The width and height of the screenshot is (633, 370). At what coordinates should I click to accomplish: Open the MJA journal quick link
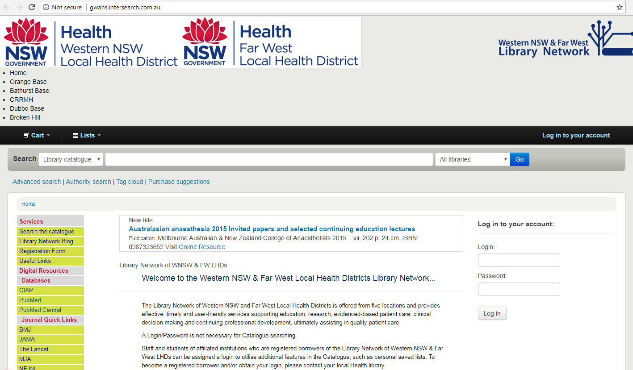[x=50, y=359]
